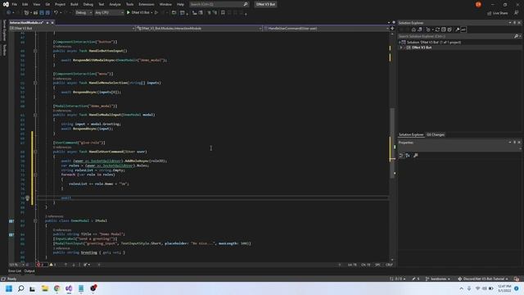Open the InteractionModule type navigation dropdown

[199, 29]
